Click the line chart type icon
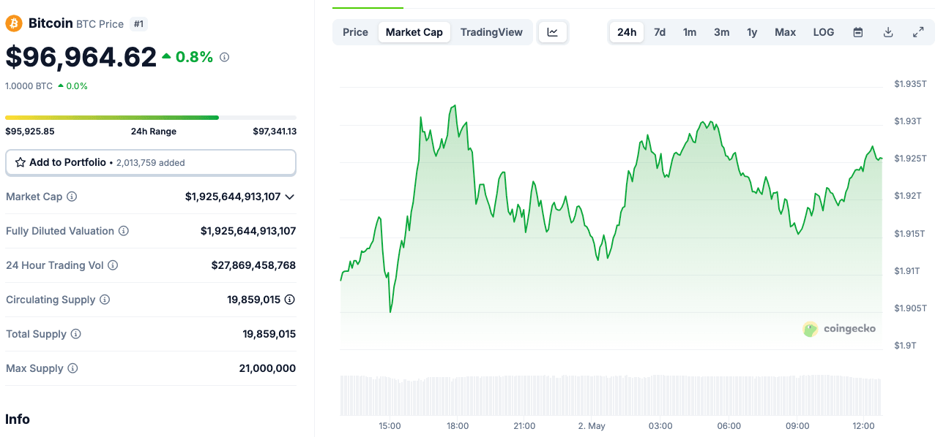 tap(553, 31)
